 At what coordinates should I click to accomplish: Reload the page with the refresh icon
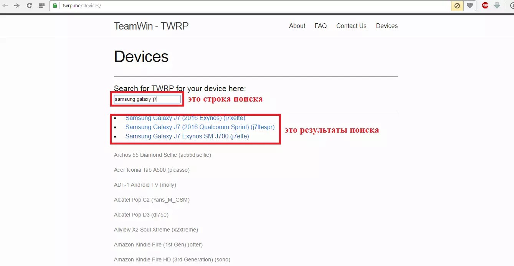[29, 6]
